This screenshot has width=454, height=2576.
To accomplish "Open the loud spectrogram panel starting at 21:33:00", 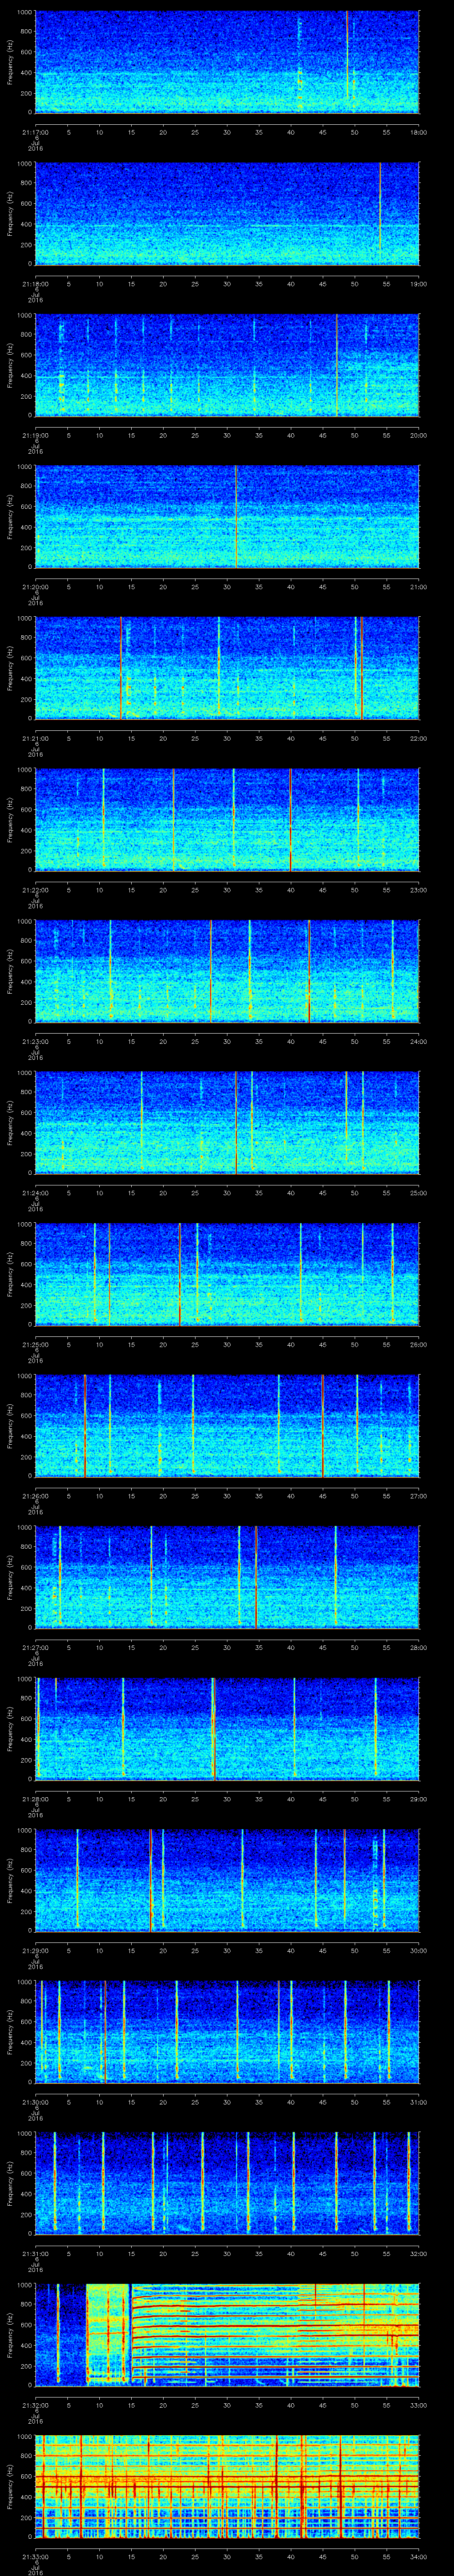I will tap(227, 2486).
